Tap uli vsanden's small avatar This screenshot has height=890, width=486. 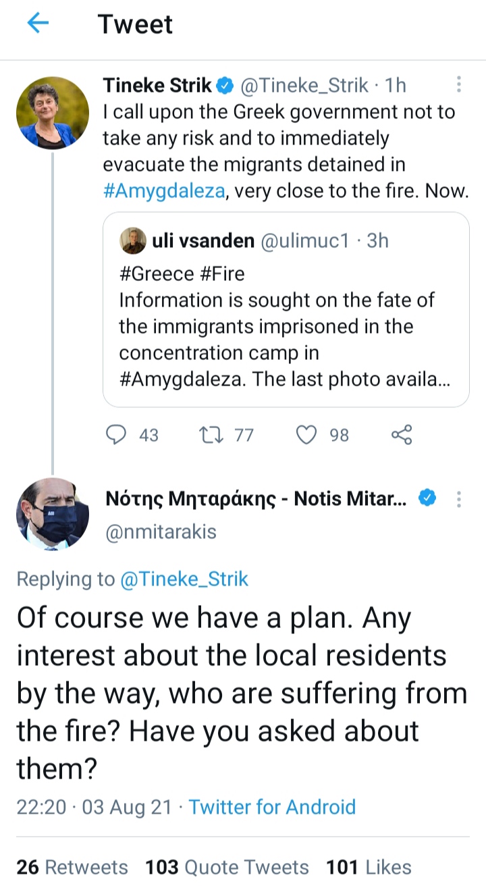tap(133, 241)
